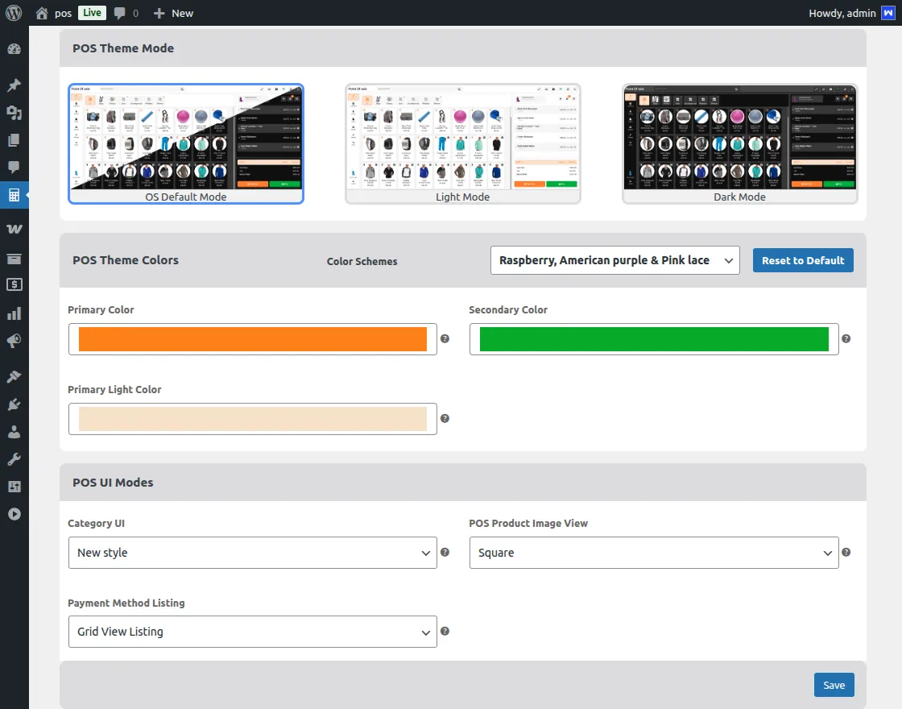This screenshot has height=709, width=902.
Task: Open the green Secondary Color swatch
Action: point(653,339)
